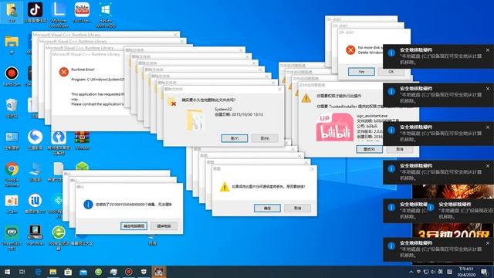Close the front Microsoft Visual C++ Runtime Library-stack top window
The width and height of the screenshot is (494, 278).
click(x=175, y=35)
